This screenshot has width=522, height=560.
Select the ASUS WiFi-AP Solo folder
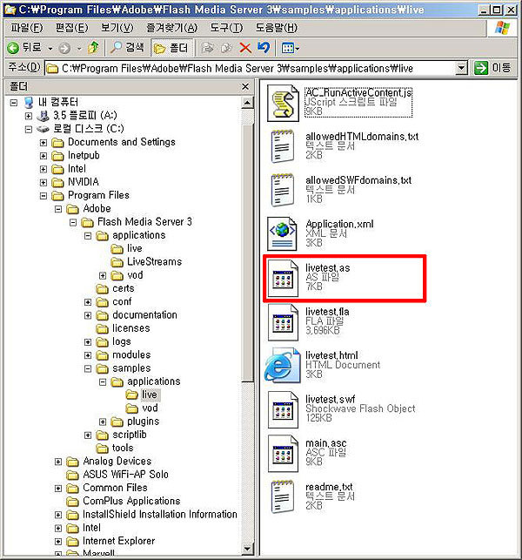tap(117, 475)
